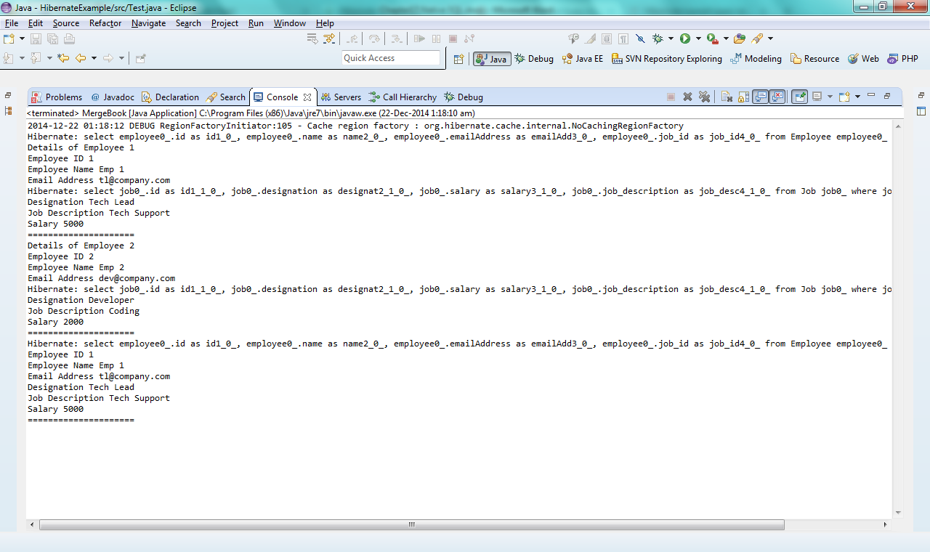Click the green Run button icon
Screen dimensions: 930x552
pyautogui.click(x=685, y=38)
